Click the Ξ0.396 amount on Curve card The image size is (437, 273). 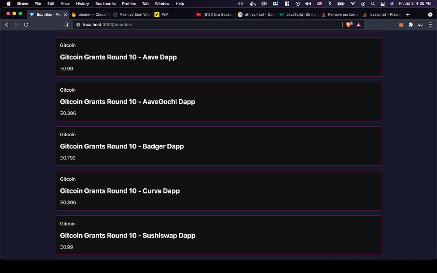[68, 203]
